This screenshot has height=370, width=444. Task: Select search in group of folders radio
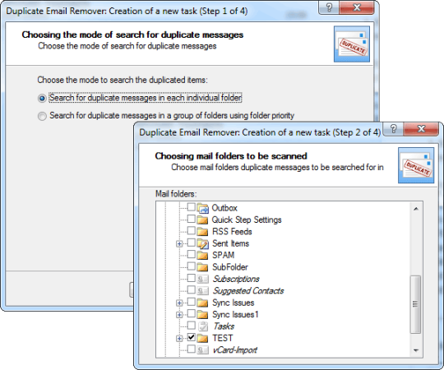pyautogui.click(x=42, y=116)
